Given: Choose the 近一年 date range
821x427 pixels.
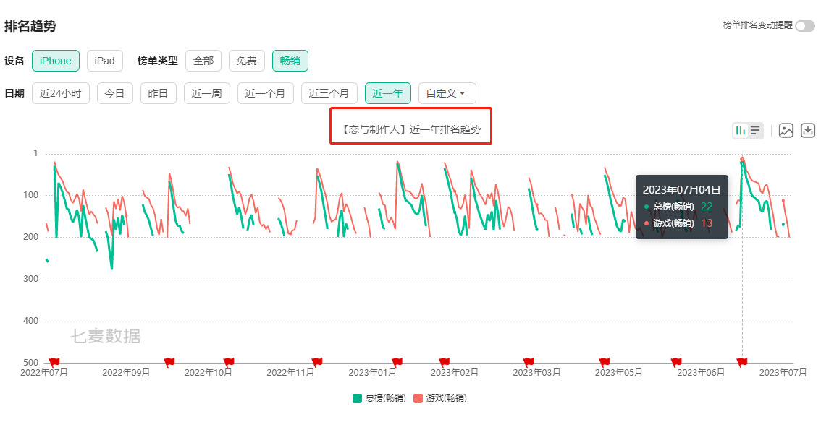Looking at the screenshot, I should tap(388, 93).
